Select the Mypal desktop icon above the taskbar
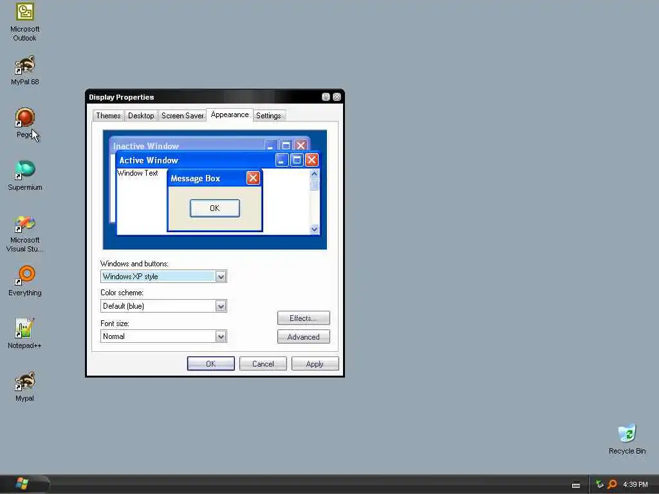The image size is (659, 494). coord(25,387)
